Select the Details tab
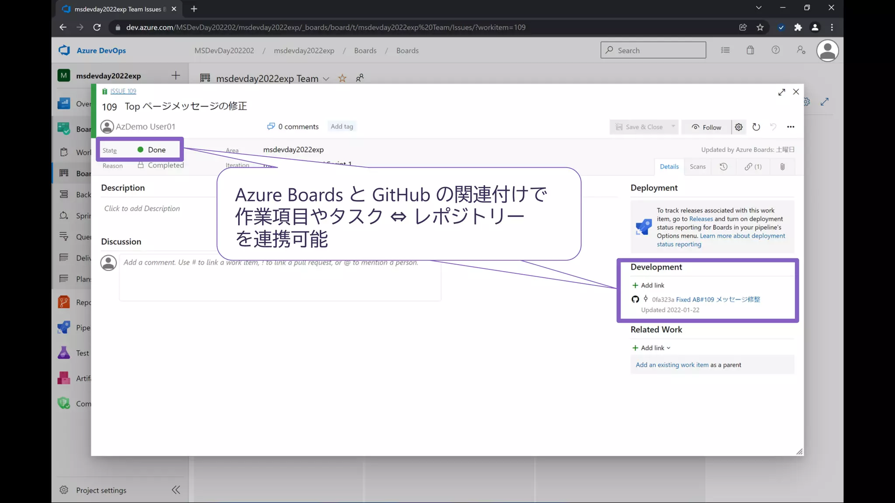Screen dimensions: 895x503 coord(669,167)
